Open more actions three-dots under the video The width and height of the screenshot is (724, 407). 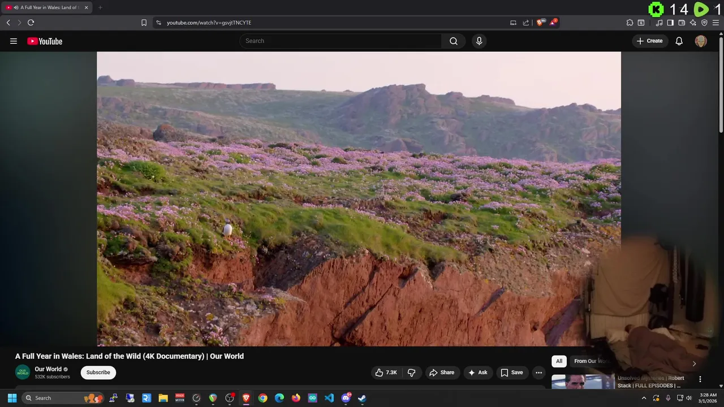tap(538, 373)
